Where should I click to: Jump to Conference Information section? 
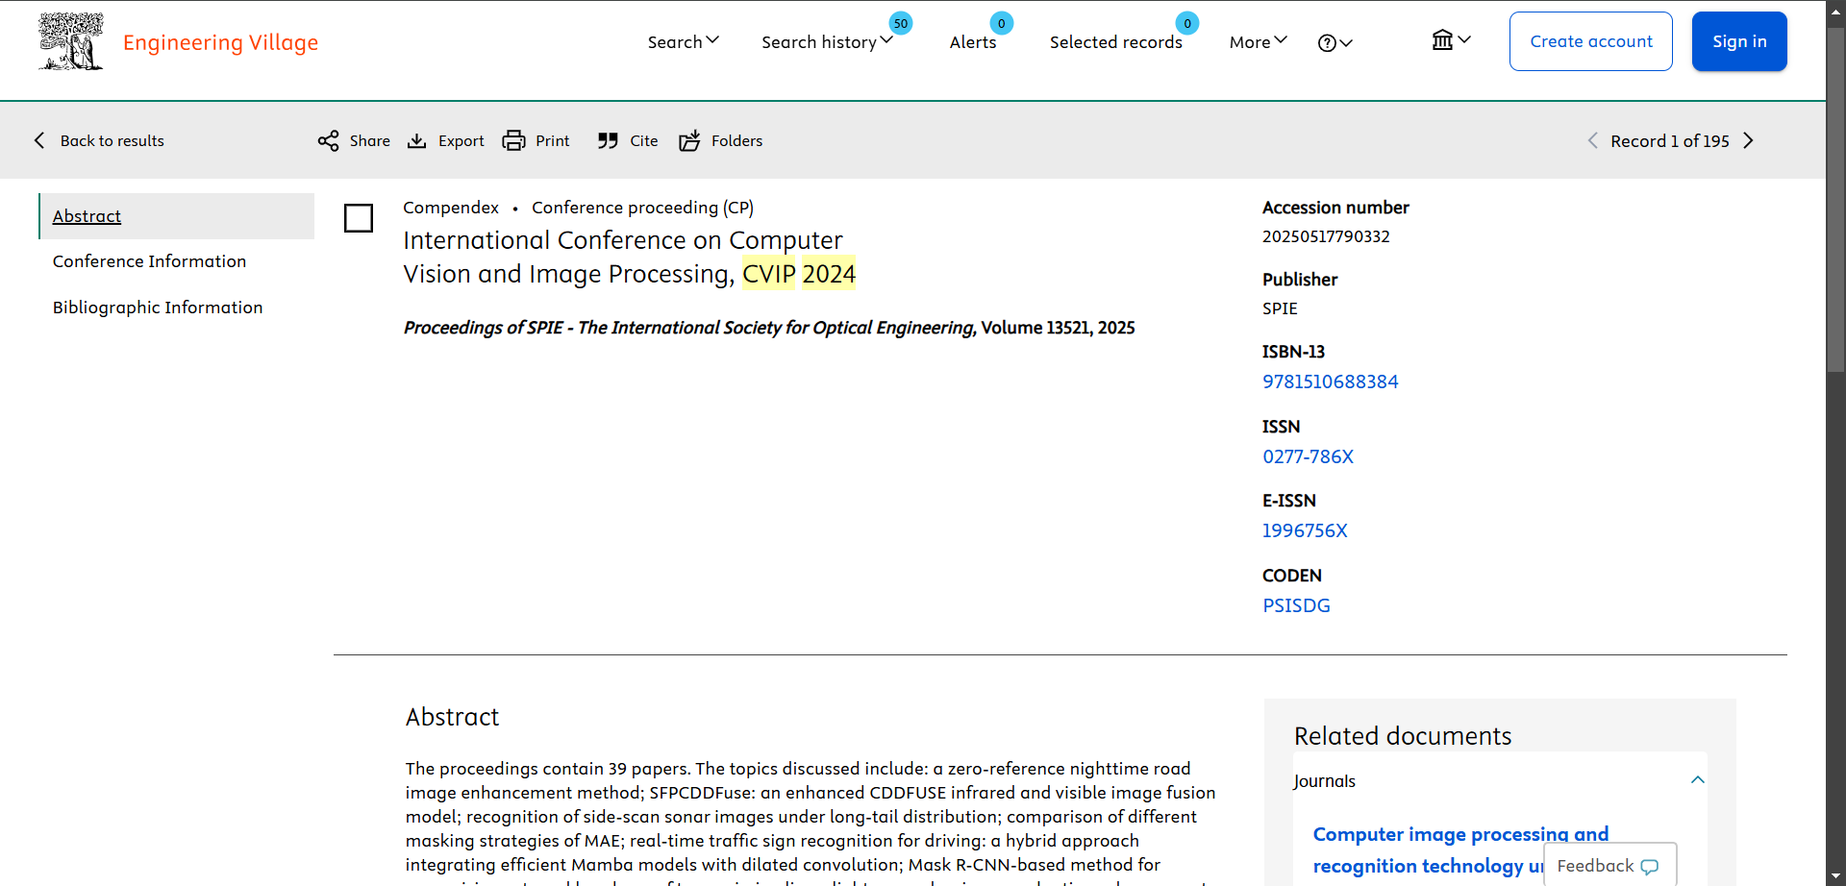point(149,261)
